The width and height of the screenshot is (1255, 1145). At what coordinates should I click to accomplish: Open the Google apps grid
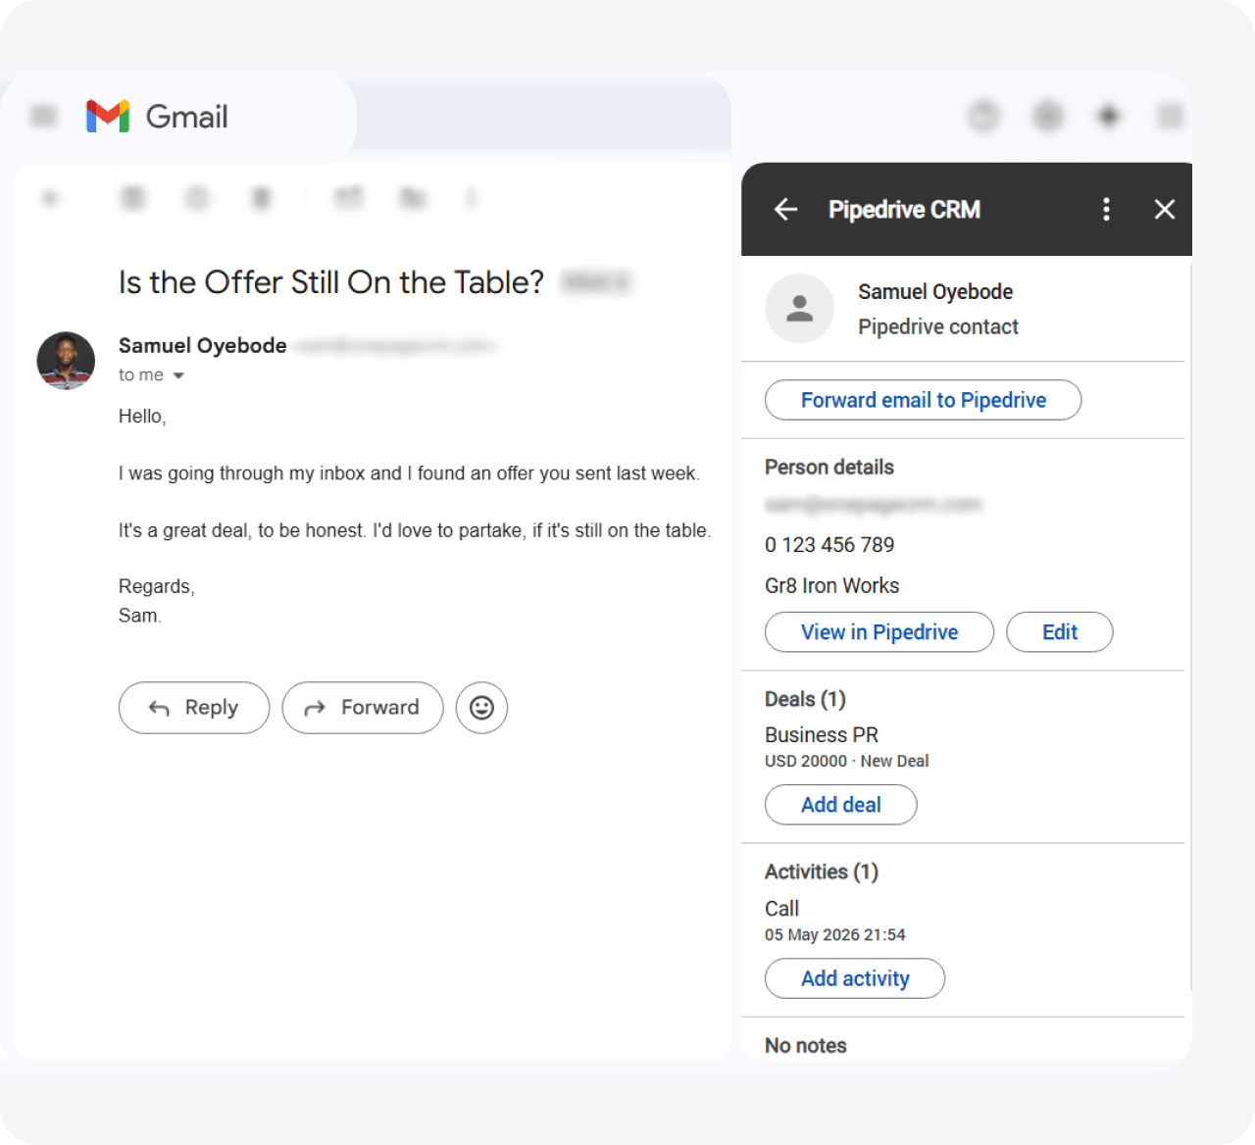(1171, 117)
